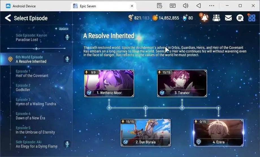Select Side Episode: Kayron Paradise Lost
The height and width of the screenshot is (157, 260).
click(36, 37)
